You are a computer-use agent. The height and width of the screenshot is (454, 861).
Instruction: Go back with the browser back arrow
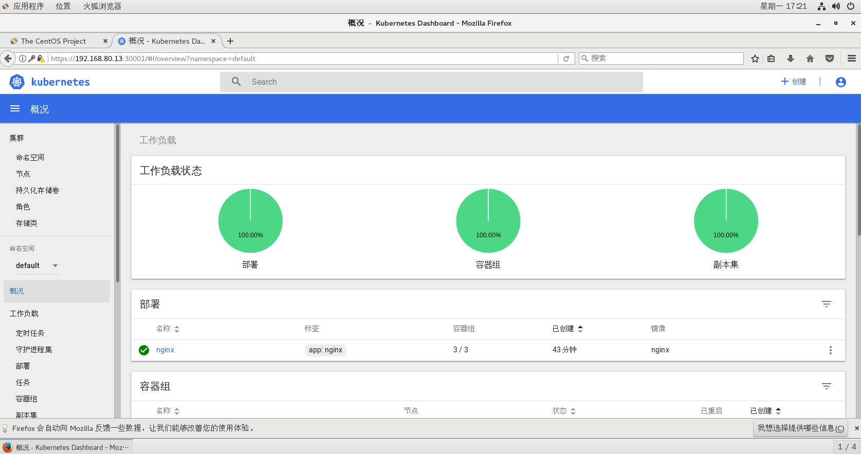[8, 59]
